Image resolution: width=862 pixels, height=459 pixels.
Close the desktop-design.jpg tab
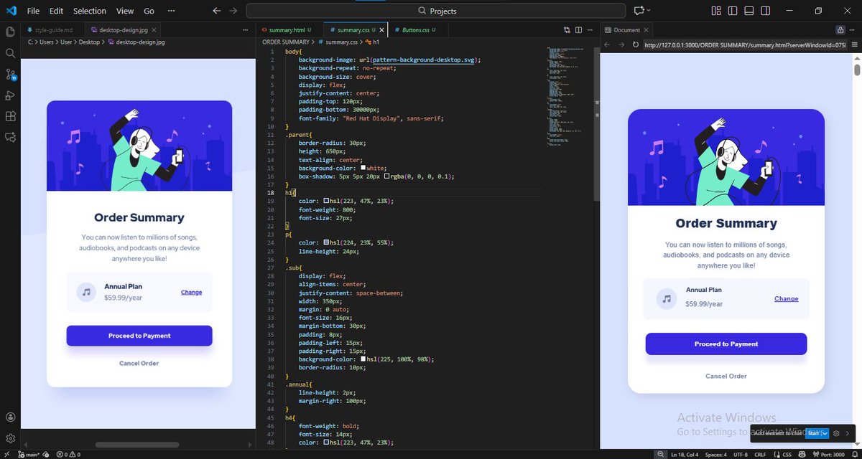pyautogui.click(x=154, y=30)
